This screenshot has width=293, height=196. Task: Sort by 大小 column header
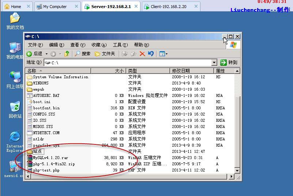pos(108,71)
